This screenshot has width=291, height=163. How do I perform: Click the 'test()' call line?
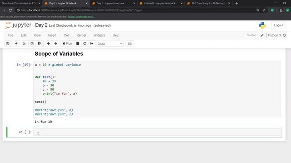(x=40, y=102)
